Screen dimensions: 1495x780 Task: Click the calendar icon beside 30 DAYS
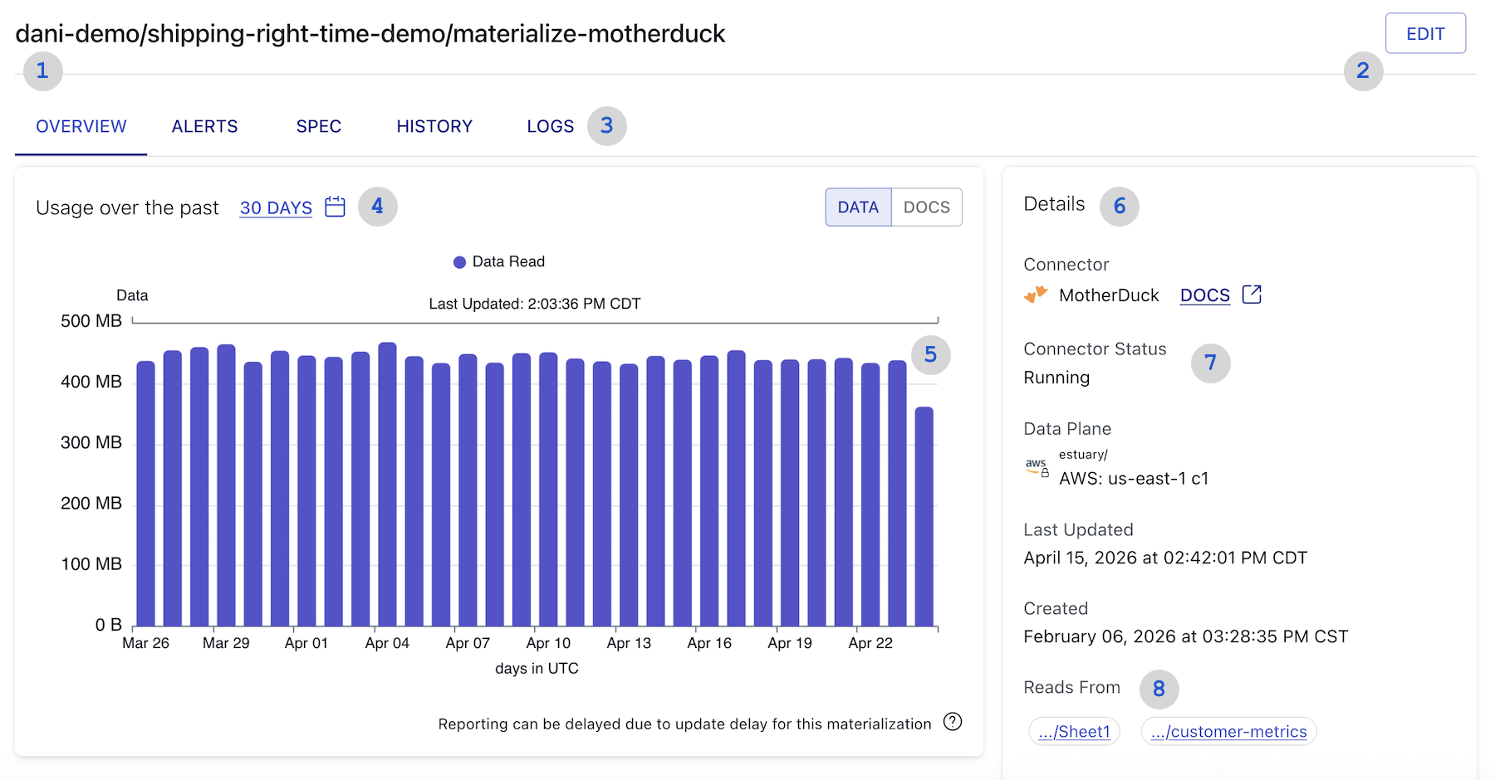point(335,207)
